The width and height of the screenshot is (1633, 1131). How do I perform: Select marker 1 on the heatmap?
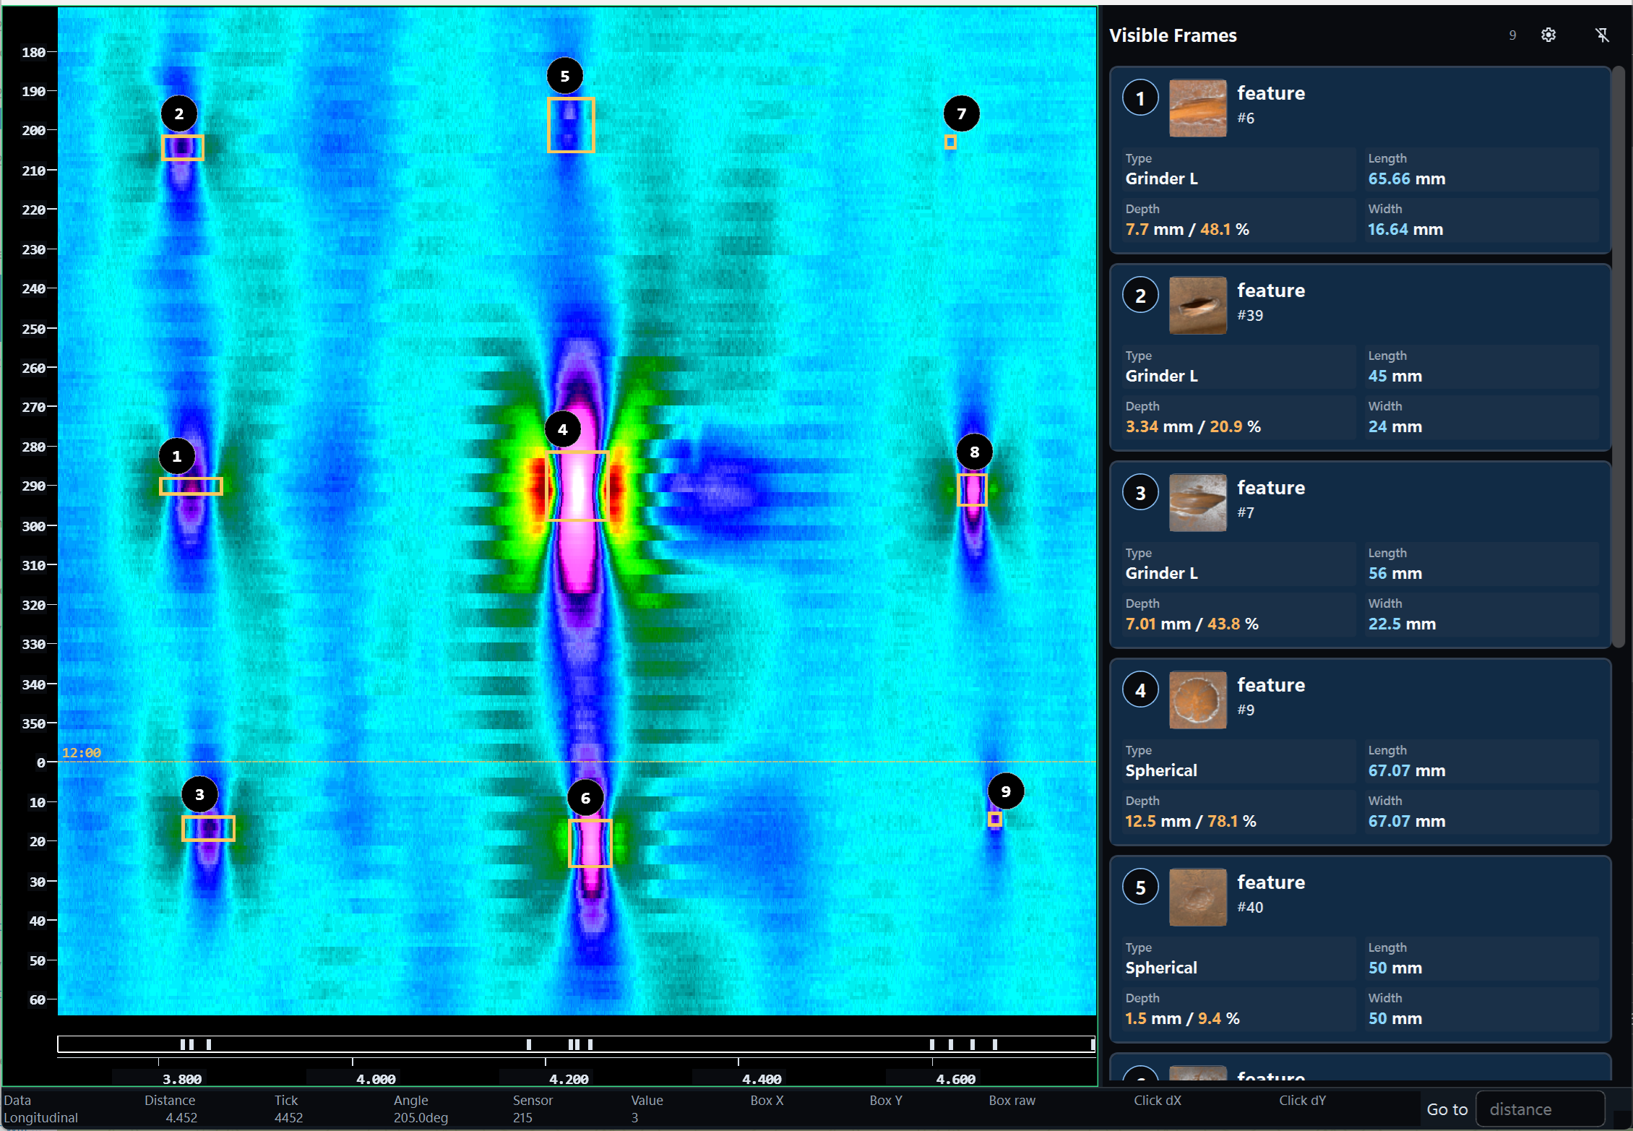(177, 456)
